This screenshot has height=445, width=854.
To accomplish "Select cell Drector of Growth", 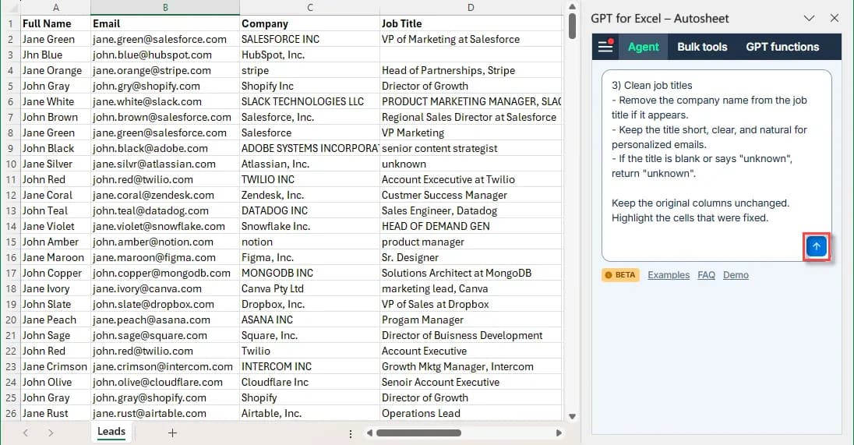I will tap(471, 86).
